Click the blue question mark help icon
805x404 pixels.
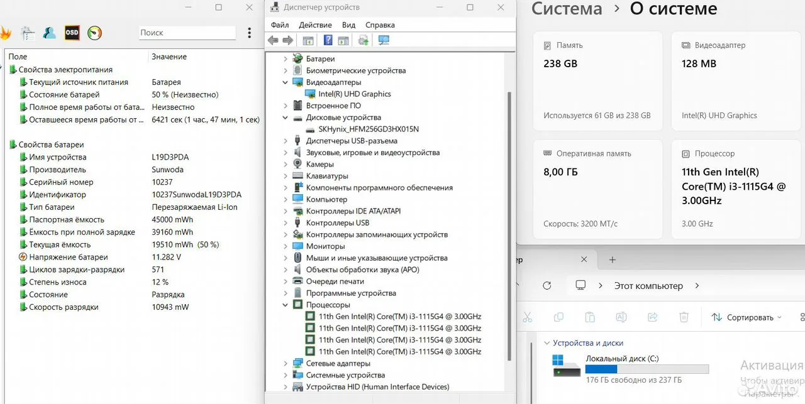pos(328,40)
